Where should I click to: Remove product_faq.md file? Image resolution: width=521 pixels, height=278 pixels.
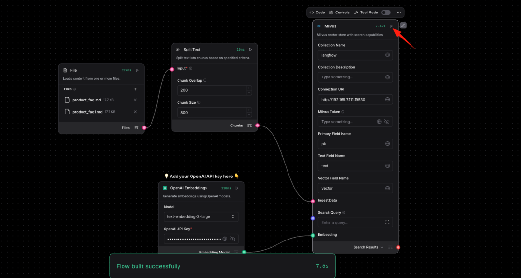(135, 100)
